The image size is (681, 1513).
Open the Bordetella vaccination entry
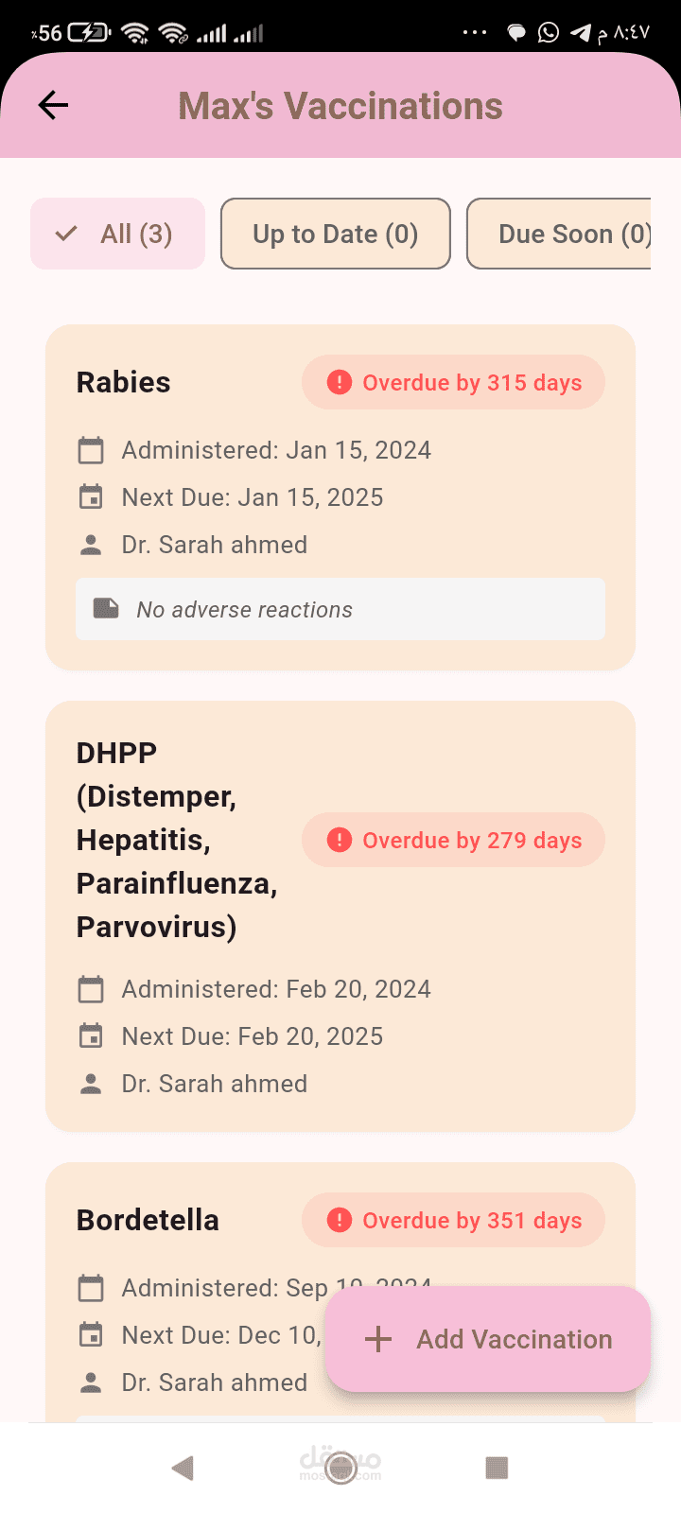(x=148, y=1220)
